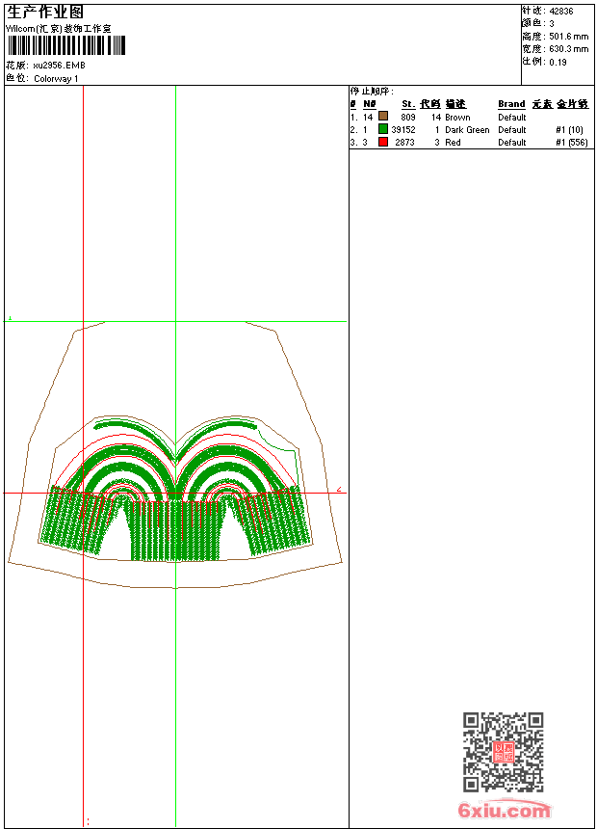The width and height of the screenshot is (597, 829).
Task: Select the stitch count '809' for Brown
Action: [x=408, y=118]
